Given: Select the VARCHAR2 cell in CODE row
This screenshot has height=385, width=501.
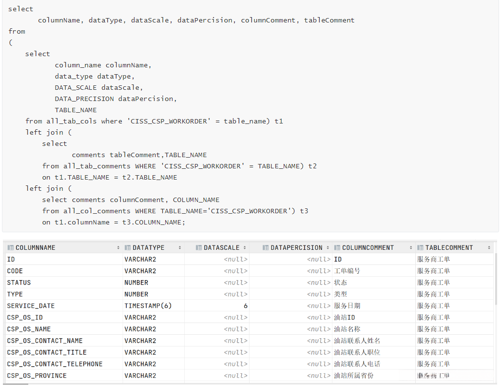Looking at the screenshot, I should click(x=154, y=271).
